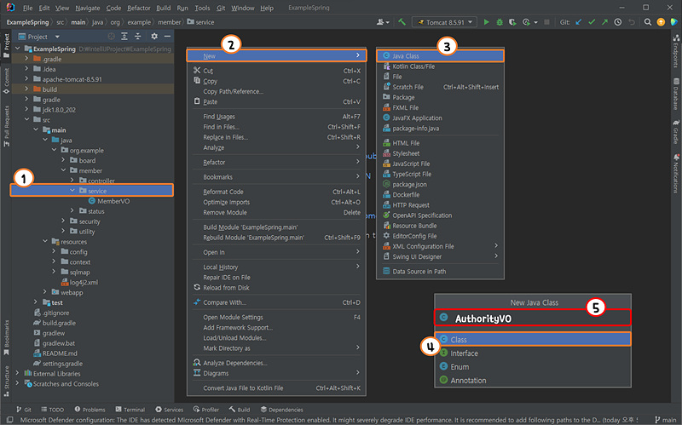Open the Tools menu
682x425 pixels.
[202, 8]
